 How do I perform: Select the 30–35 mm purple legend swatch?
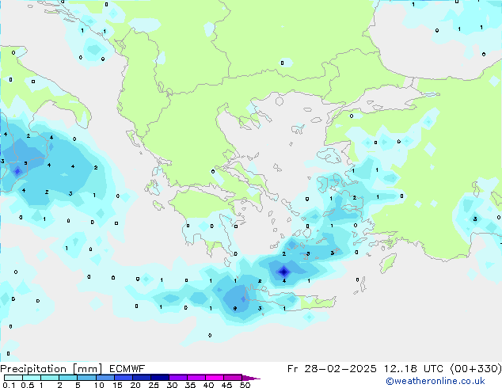click(177, 378)
